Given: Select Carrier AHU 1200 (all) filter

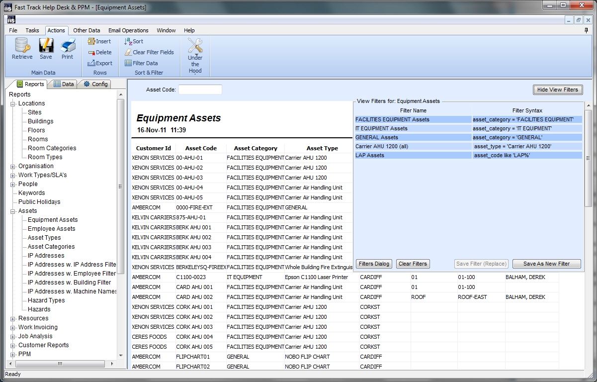Looking at the screenshot, I should (469, 146).
